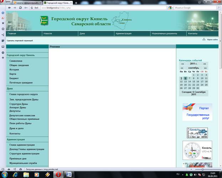Click Сделать стартовой страницей link
222x178 pixels.
coord(20,40)
